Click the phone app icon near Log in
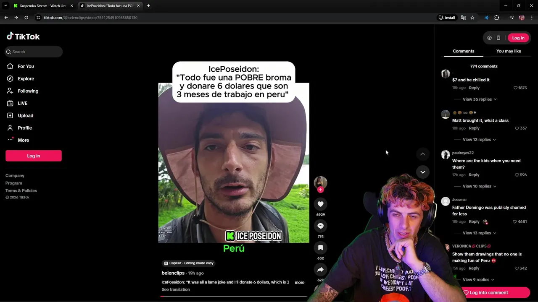538x302 pixels. pyautogui.click(x=498, y=38)
